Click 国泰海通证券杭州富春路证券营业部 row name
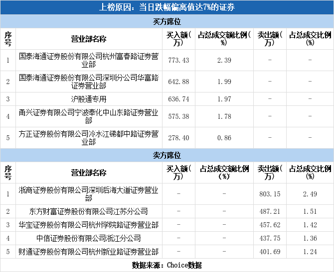Viewport: 334px width, 272px height. coord(89,60)
